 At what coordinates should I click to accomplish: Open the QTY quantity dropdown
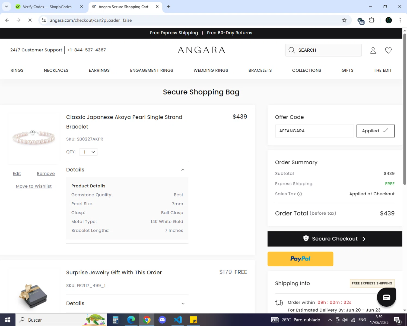click(88, 152)
